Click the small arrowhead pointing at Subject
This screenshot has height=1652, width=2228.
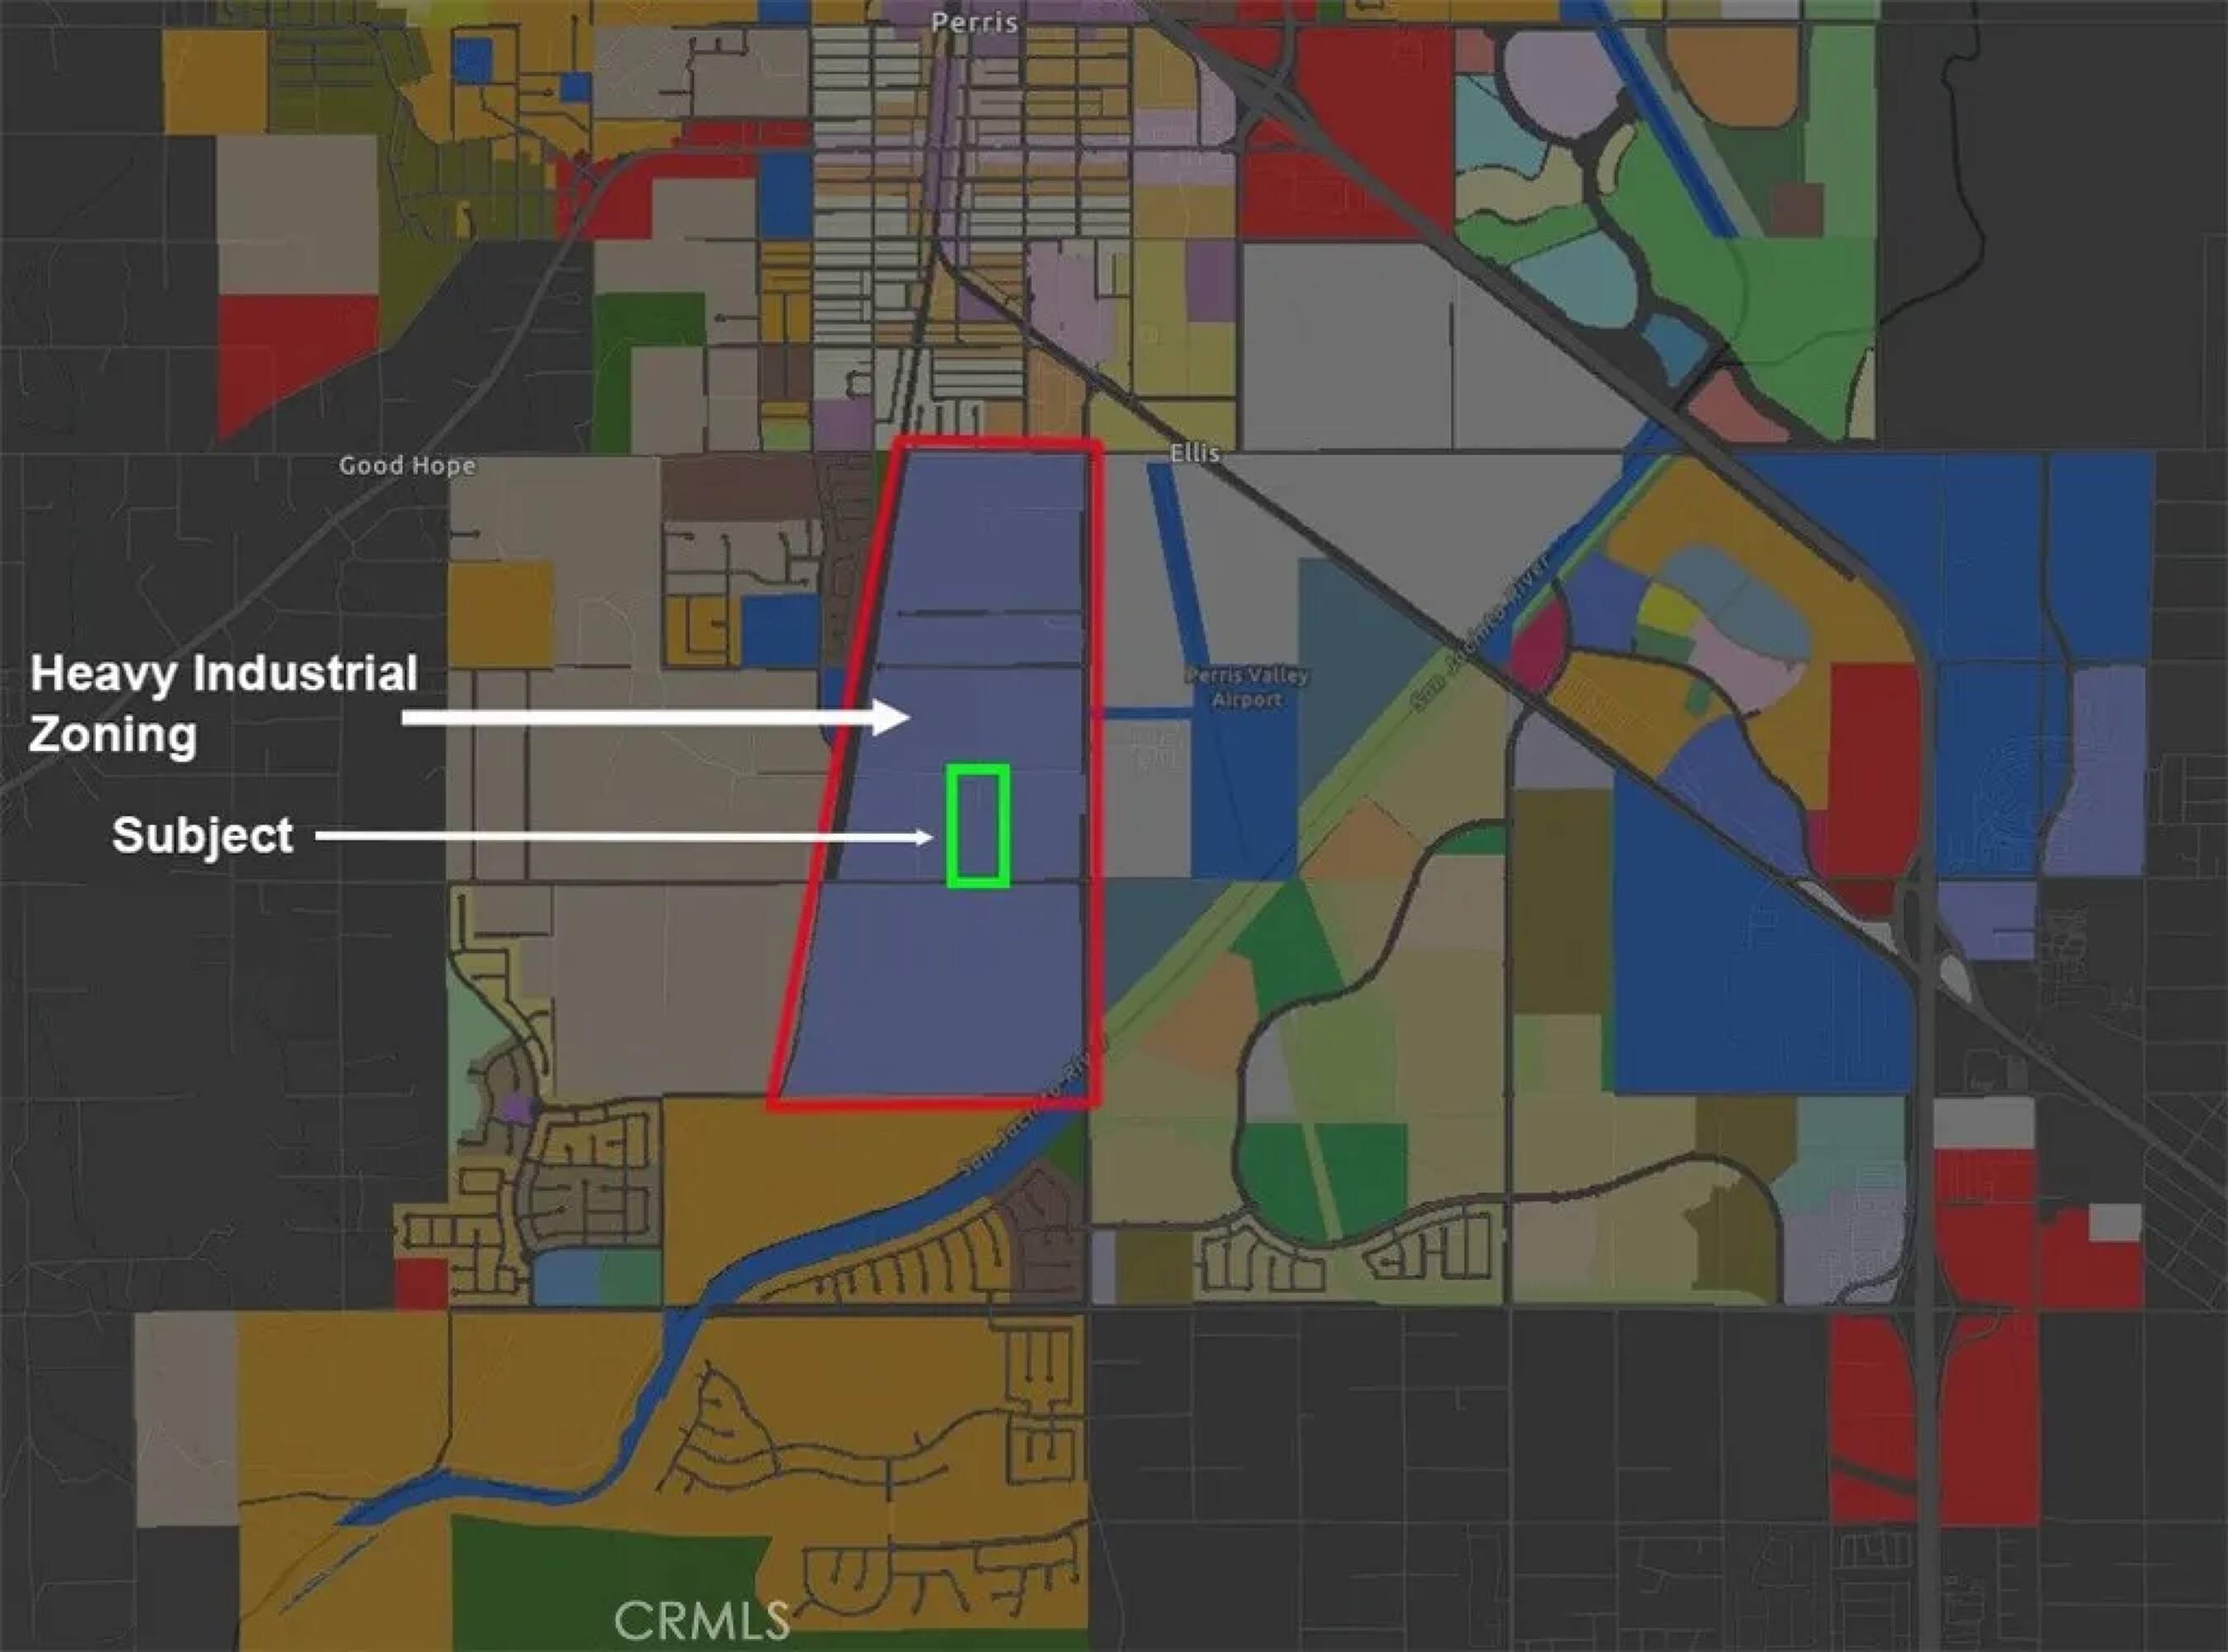(925, 837)
